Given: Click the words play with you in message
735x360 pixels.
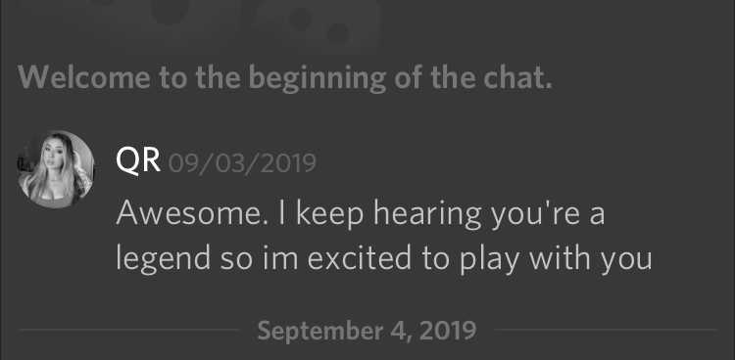Looking at the screenshot, I should 556,259.
